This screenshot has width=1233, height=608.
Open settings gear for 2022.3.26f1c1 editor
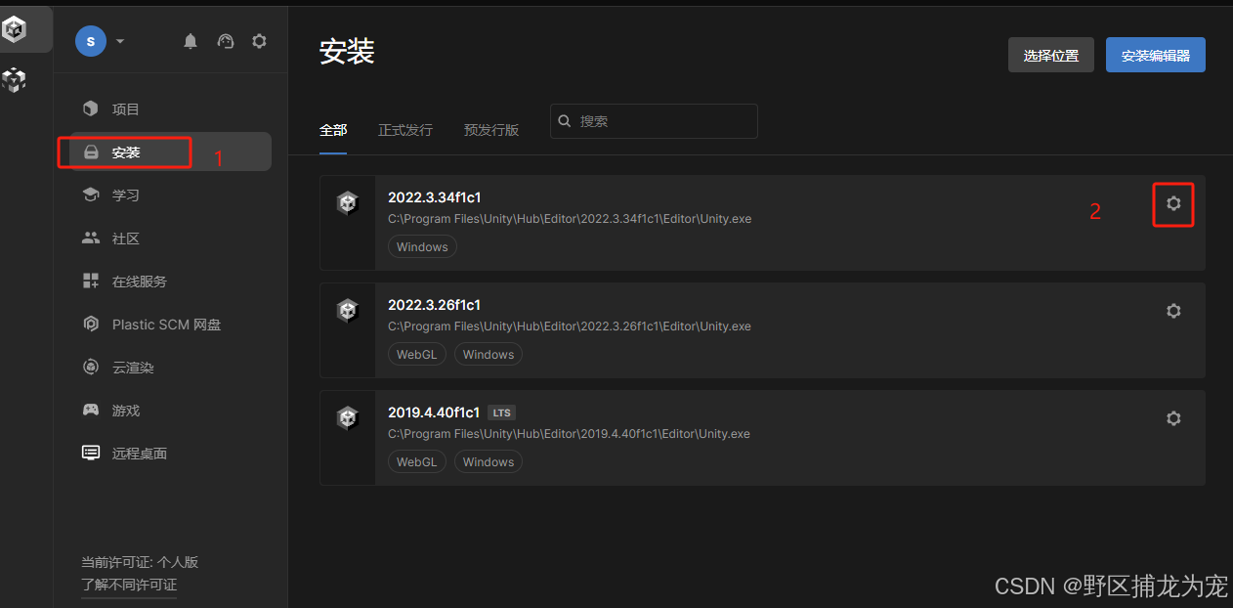point(1173,311)
